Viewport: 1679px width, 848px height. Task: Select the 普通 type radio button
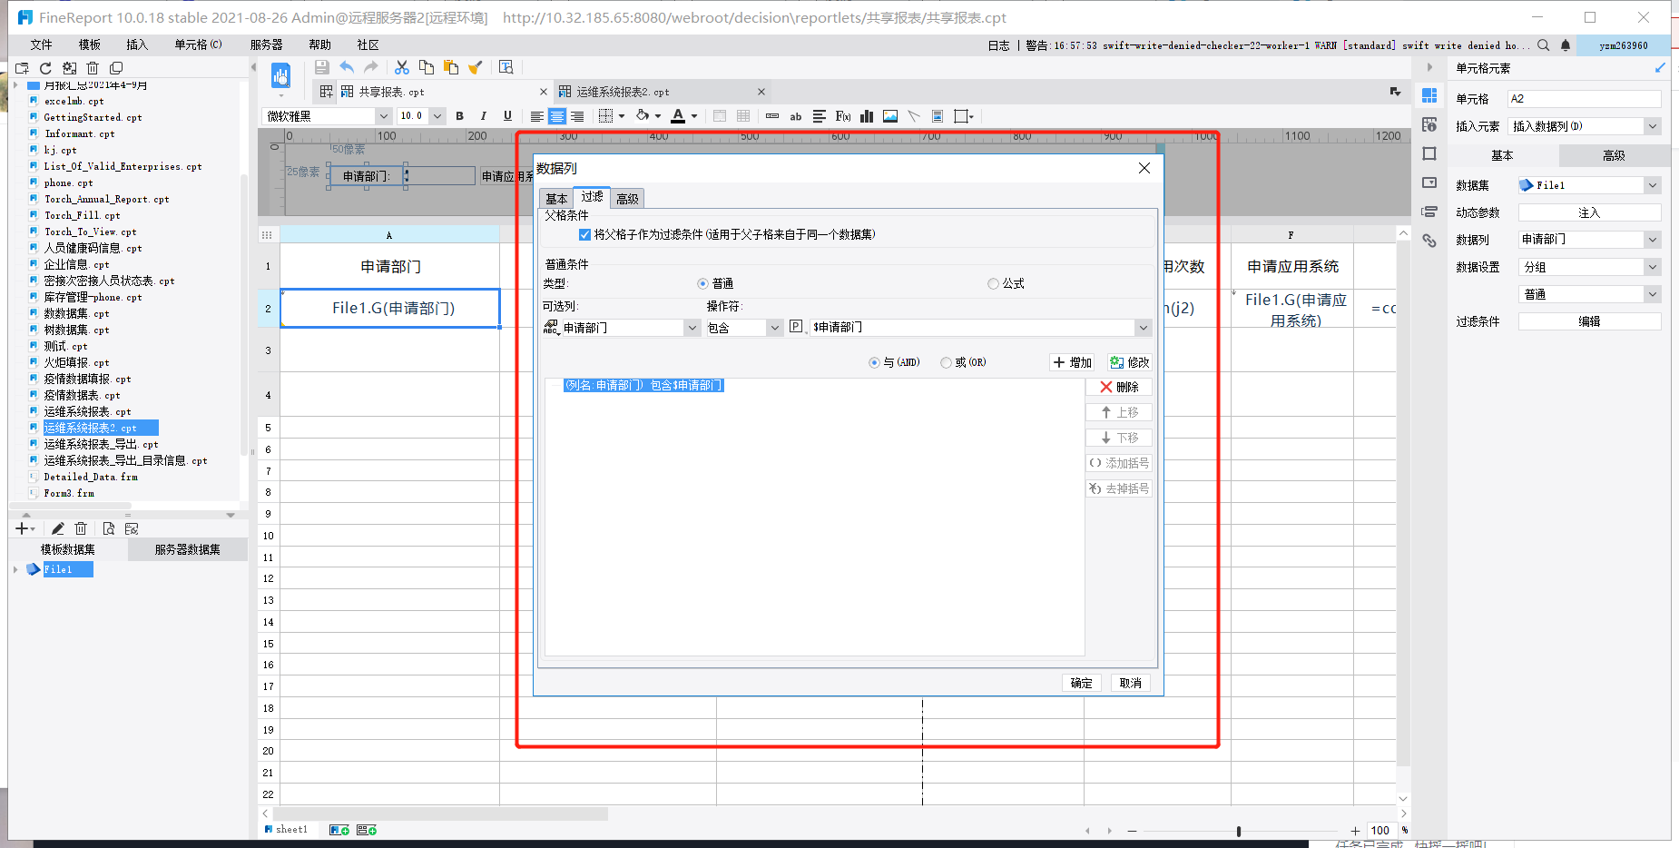click(x=702, y=283)
